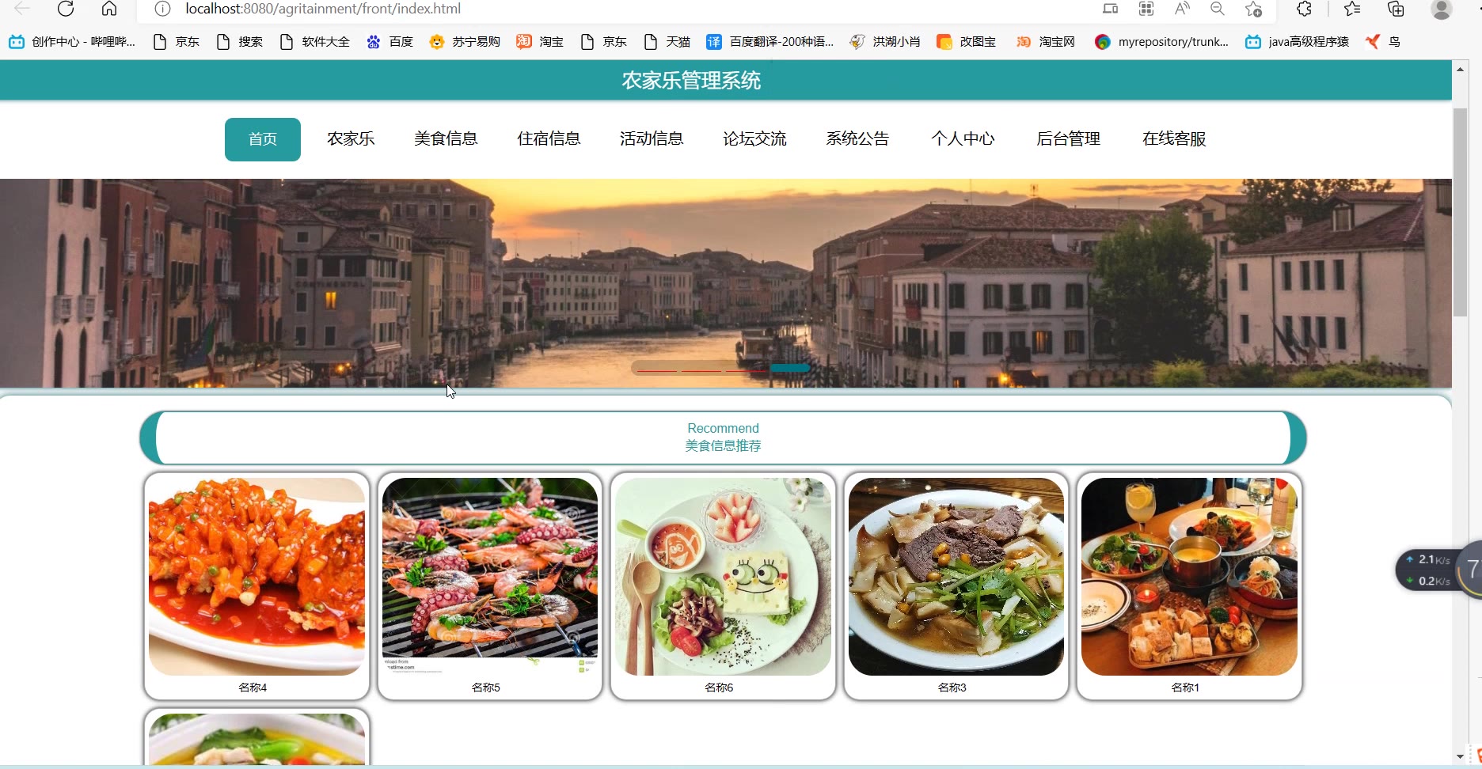Click the laptop-and-phone devices icon in address bar

1111,9
